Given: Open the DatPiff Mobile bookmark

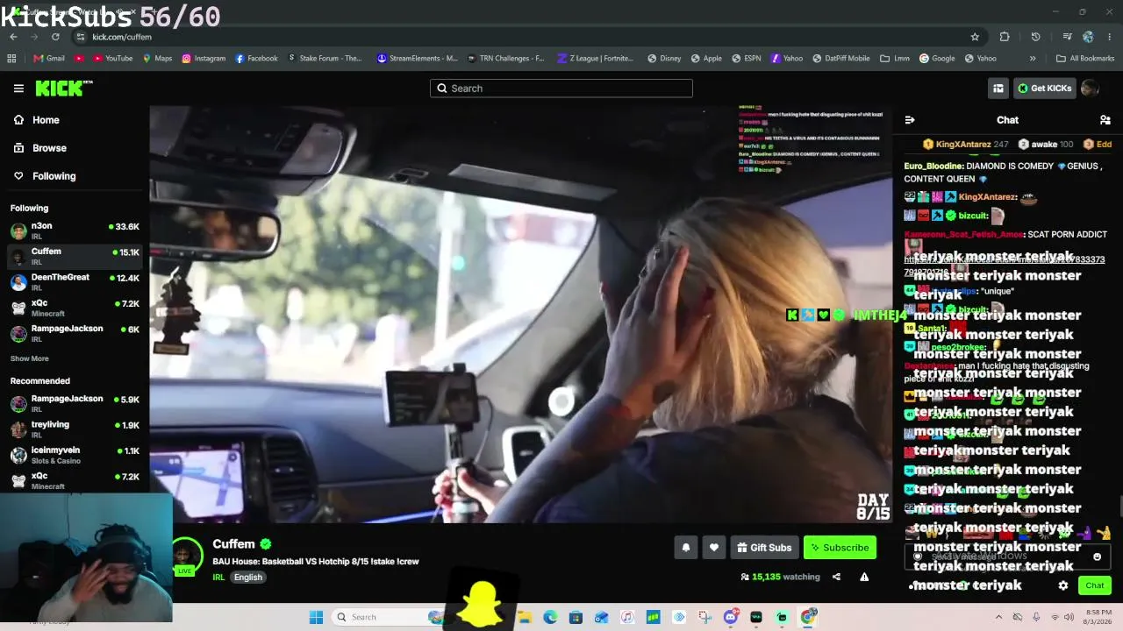Looking at the screenshot, I should (x=840, y=59).
